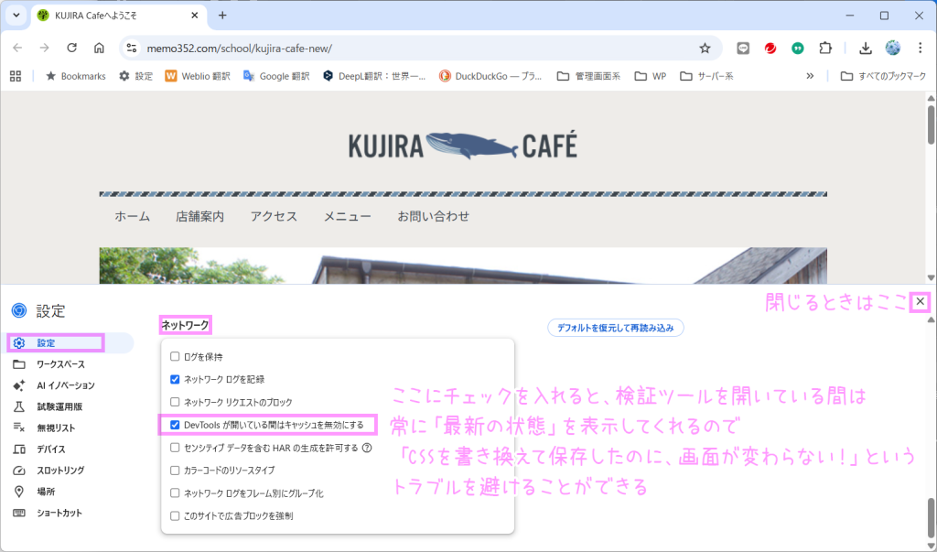Close DevTools settings with X icon
Viewport: 937px width, 552px height.
(x=921, y=302)
